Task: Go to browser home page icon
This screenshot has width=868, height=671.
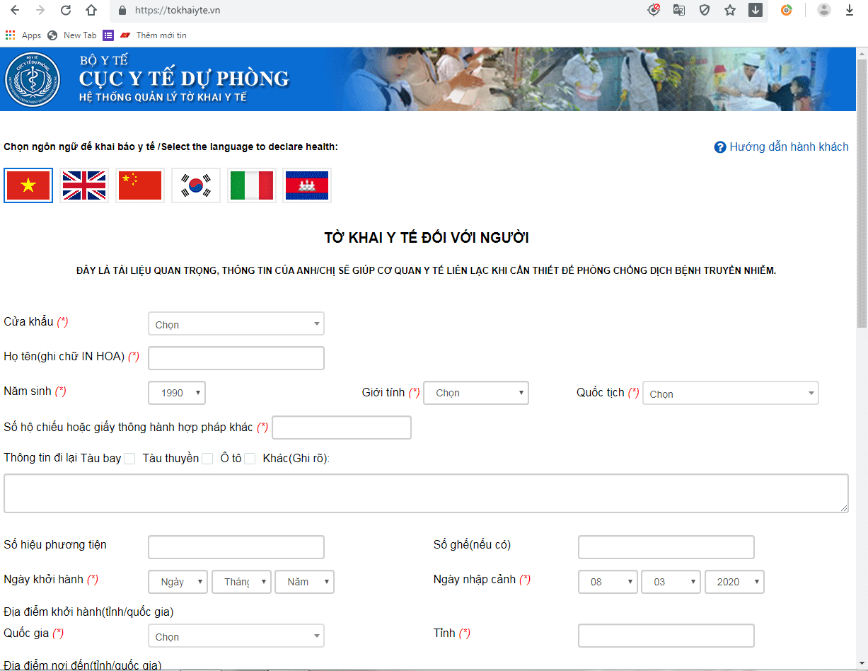Action: click(x=91, y=11)
